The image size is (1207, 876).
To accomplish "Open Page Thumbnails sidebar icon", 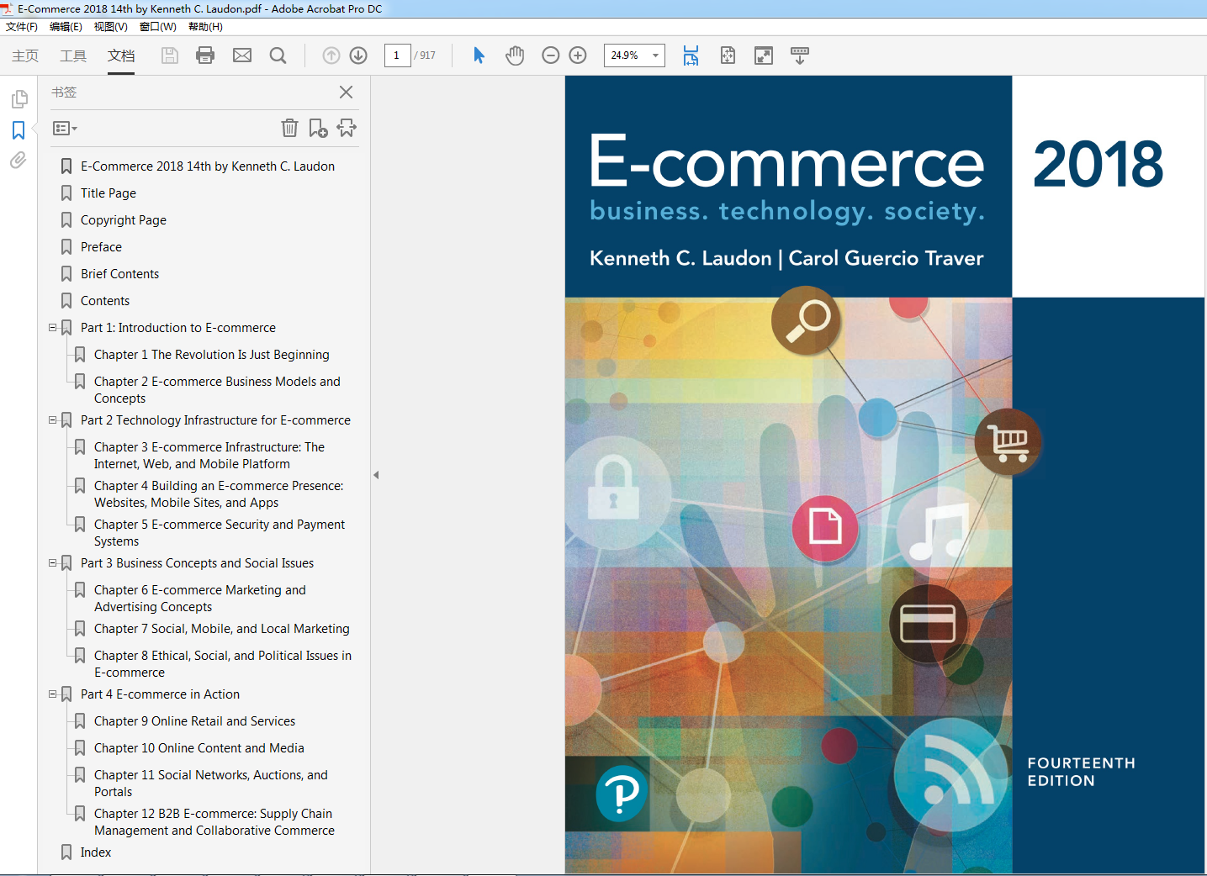I will click(19, 99).
